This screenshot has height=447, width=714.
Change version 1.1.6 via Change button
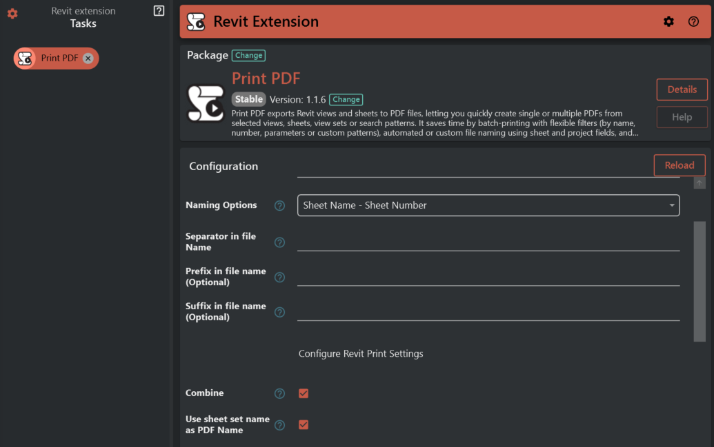tap(346, 99)
